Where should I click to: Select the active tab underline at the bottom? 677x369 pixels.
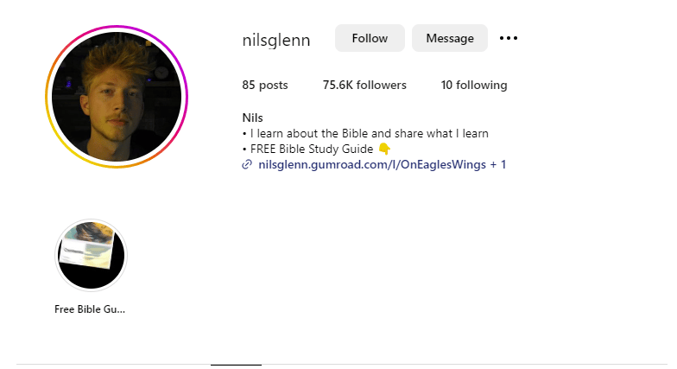point(236,365)
